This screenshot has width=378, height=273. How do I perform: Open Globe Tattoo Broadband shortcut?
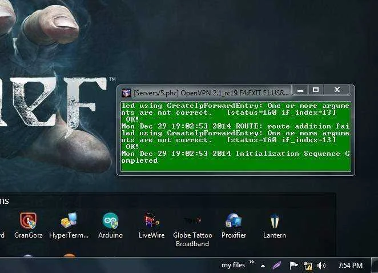click(x=192, y=230)
